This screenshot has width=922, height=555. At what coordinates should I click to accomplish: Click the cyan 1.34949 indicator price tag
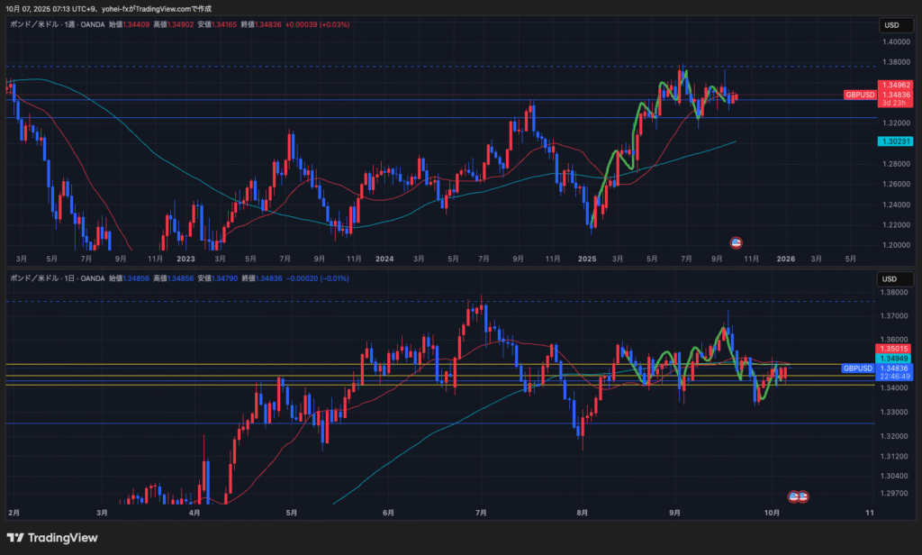click(896, 359)
